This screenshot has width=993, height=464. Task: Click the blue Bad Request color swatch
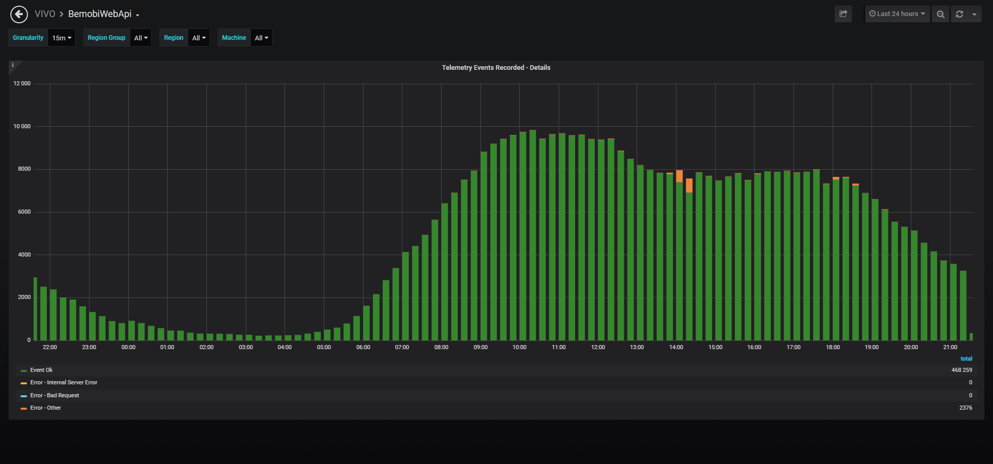pos(24,396)
